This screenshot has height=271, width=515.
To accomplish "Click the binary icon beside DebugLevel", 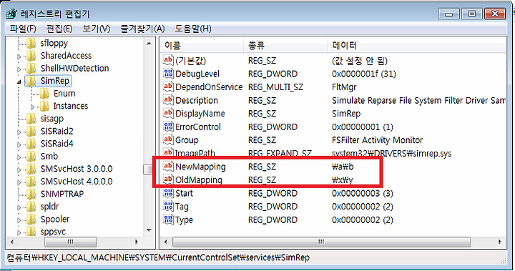I will point(168,73).
